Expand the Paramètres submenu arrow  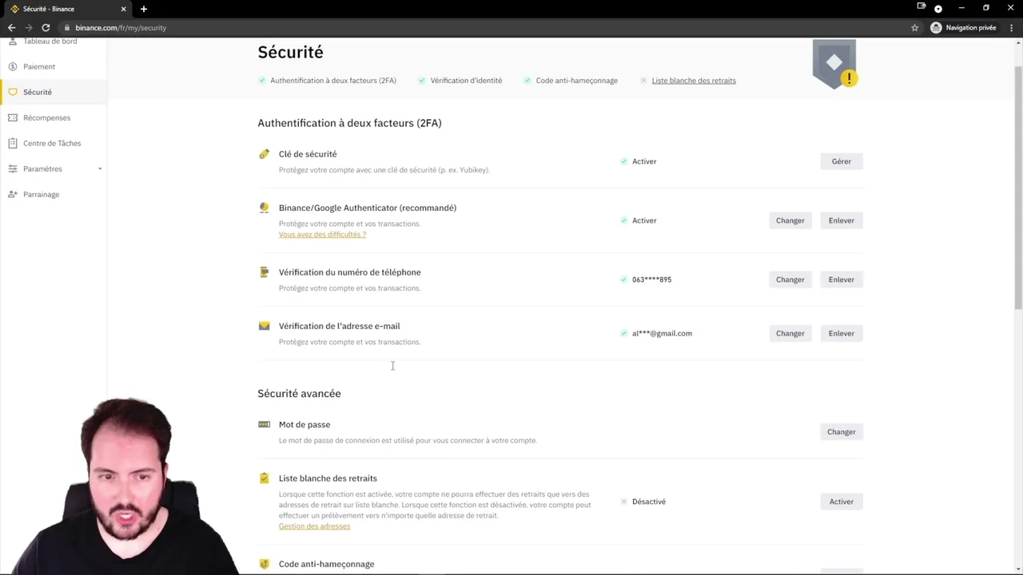click(x=100, y=169)
